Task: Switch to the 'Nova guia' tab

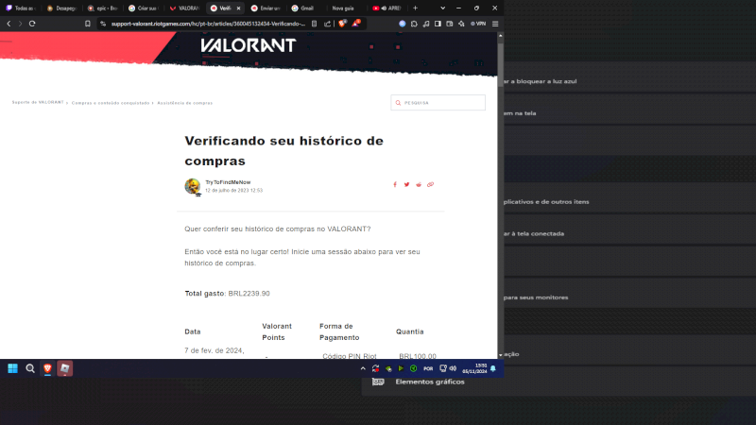Action: 347,8
